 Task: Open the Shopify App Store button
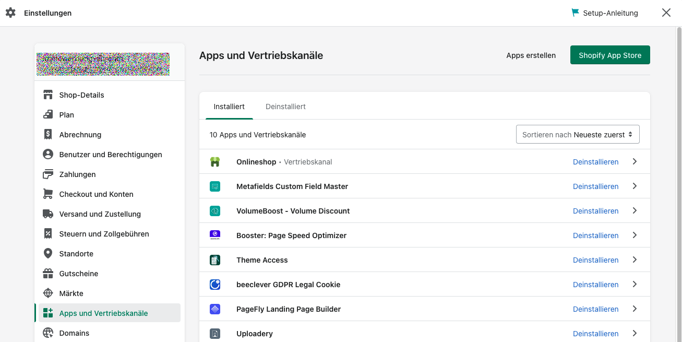(610, 55)
